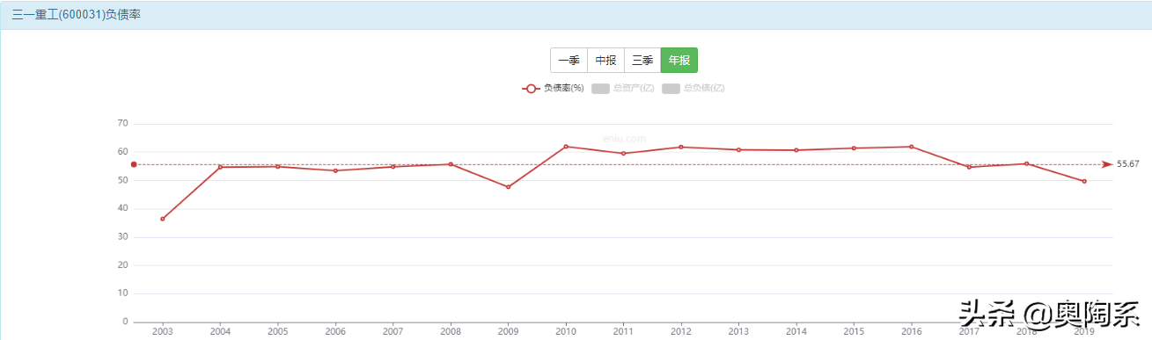
Task: Click the 55.67 average line label
Action: 1128,164
